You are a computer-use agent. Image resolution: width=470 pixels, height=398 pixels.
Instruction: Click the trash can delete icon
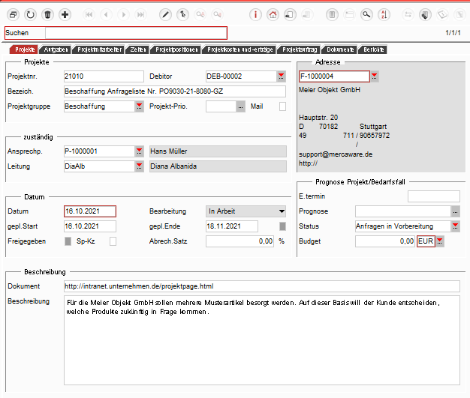point(47,14)
